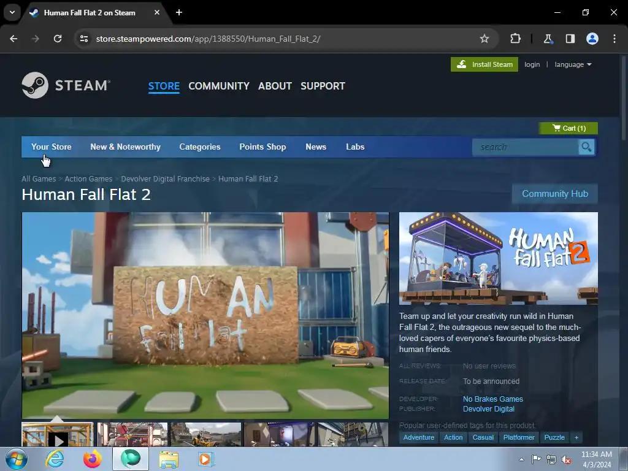Open the ABOUT top menu
Viewport: 628px width, 471px height.
(275, 86)
